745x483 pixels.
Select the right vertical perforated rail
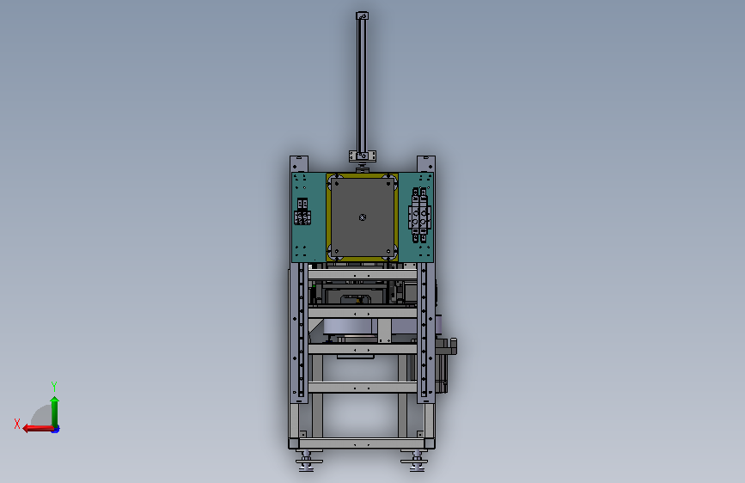424,329
